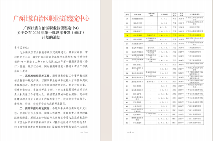Screen dimensions: 213x141
Task: Click 广西二轻技师学院 in the highlighted row 29
Action: [x=195, y=35]
